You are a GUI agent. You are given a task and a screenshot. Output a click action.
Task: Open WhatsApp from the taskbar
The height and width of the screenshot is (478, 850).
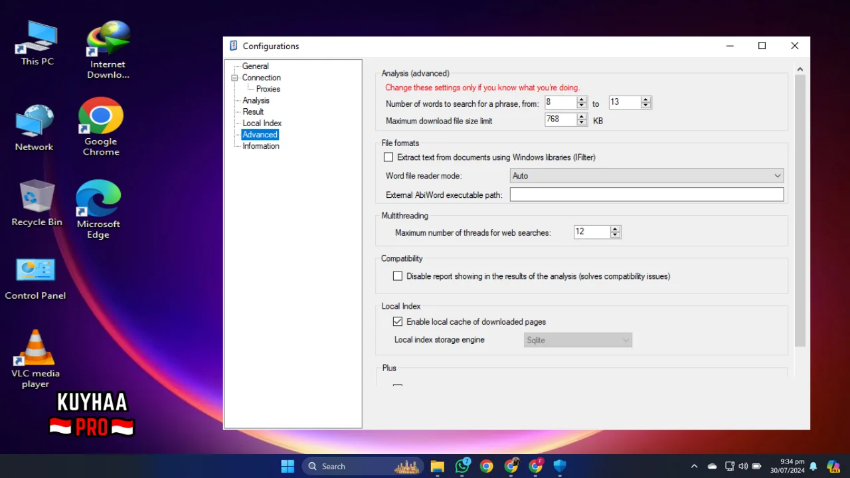(462, 466)
